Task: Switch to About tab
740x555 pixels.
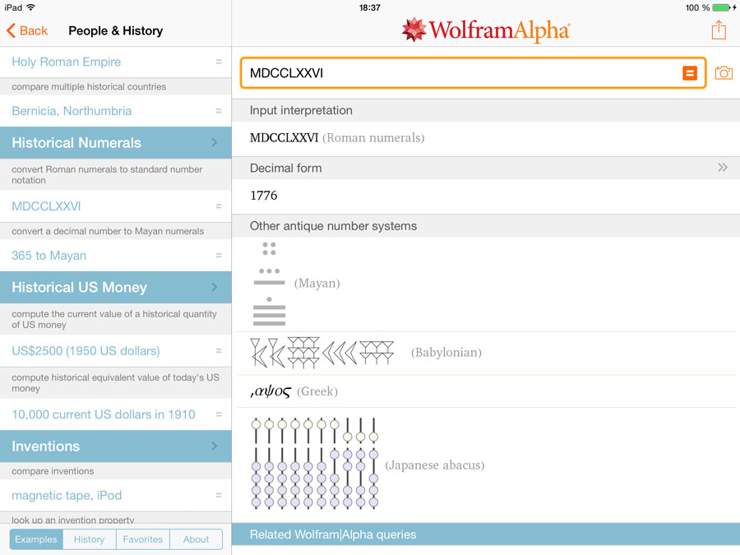Action: [196, 539]
